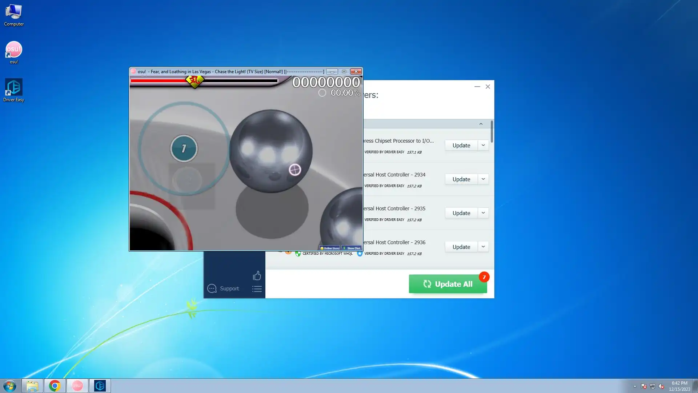Show hidden system tray icons
The image size is (698, 393).
pyautogui.click(x=635, y=386)
